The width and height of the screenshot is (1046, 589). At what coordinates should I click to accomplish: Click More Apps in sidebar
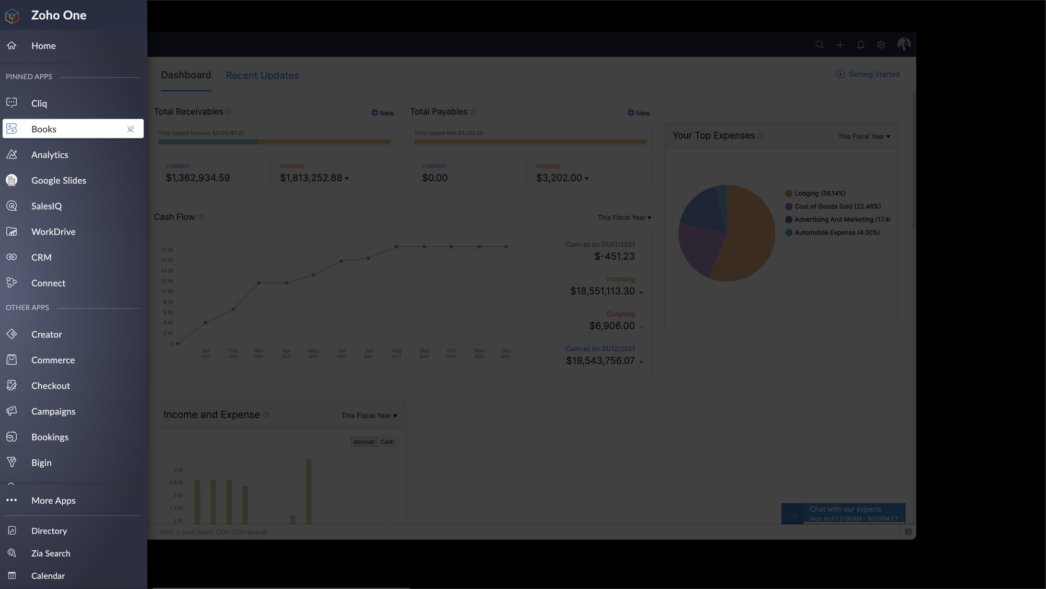tap(53, 501)
